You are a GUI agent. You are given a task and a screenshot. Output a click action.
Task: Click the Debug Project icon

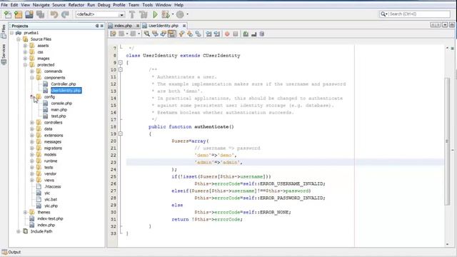tap(166, 14)
